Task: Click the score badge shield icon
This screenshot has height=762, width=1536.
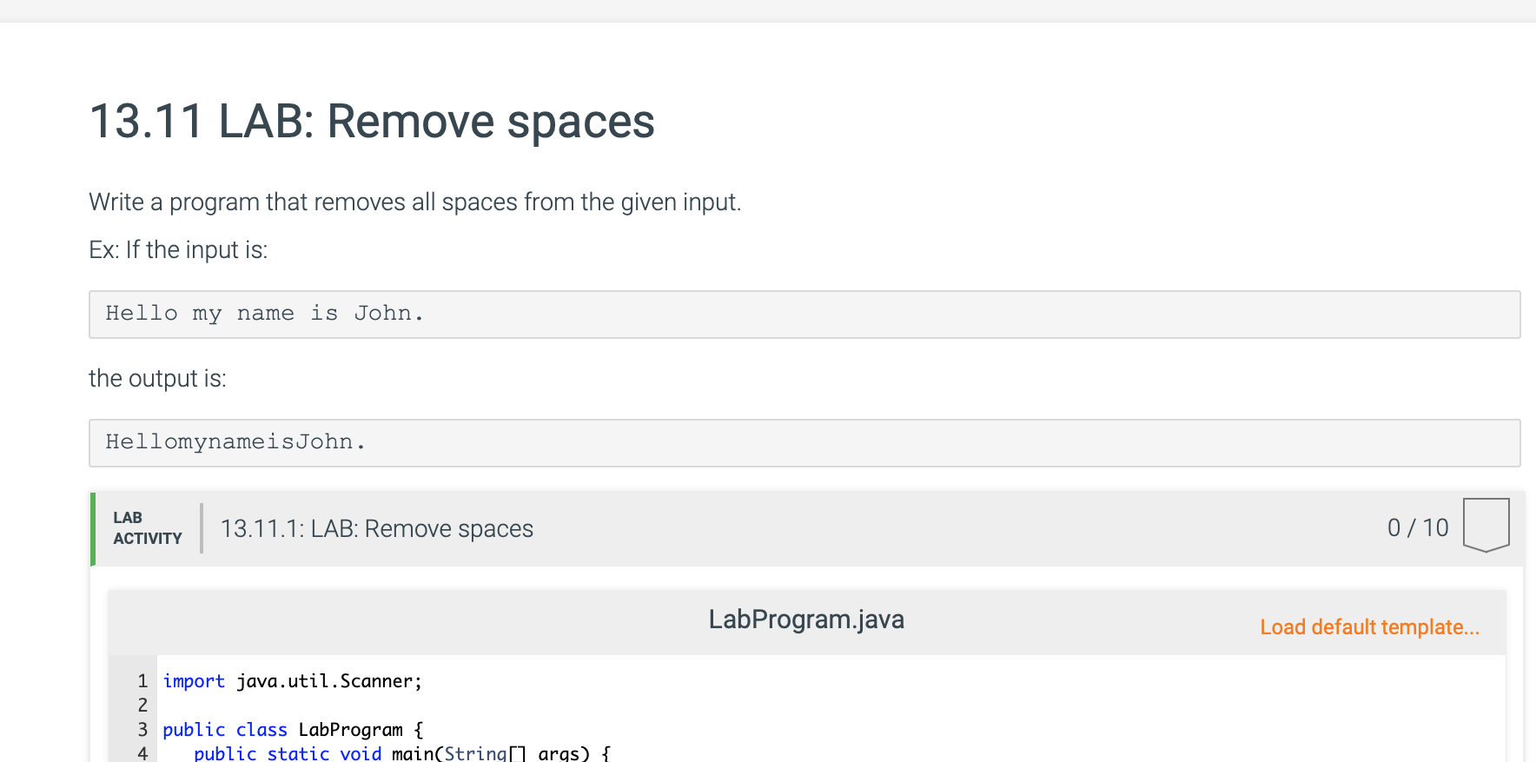Action: 1486,525
